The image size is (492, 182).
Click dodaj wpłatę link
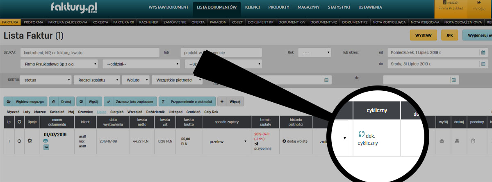pyautogui.click(x=297, y=141)
